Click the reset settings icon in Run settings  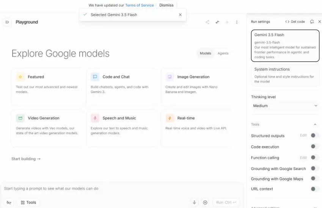click(312, 22)
